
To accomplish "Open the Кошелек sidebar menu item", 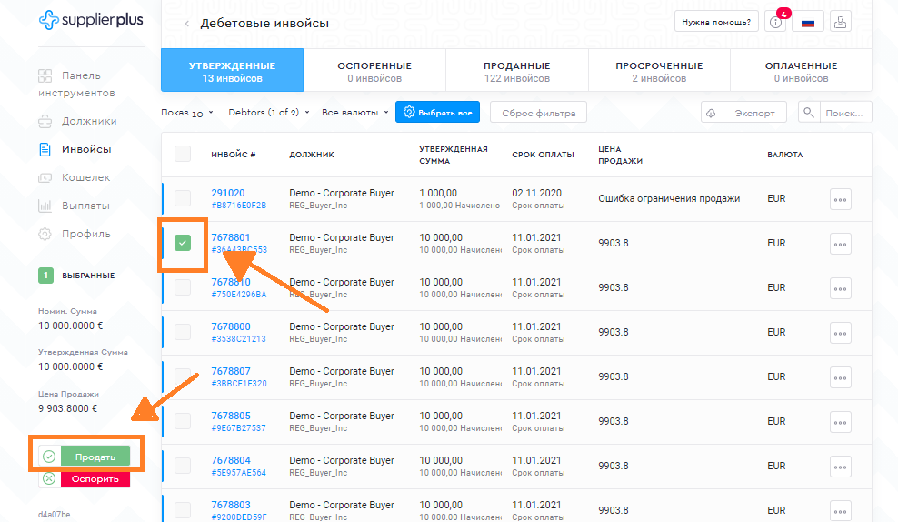I will (x=85, y=177).
